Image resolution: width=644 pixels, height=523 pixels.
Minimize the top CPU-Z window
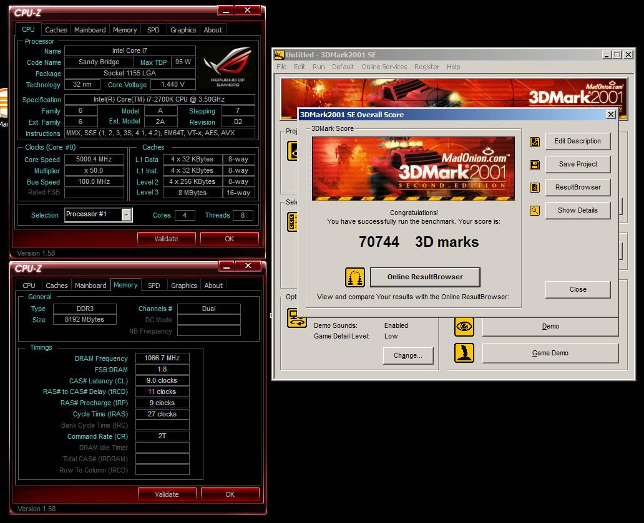225,11
